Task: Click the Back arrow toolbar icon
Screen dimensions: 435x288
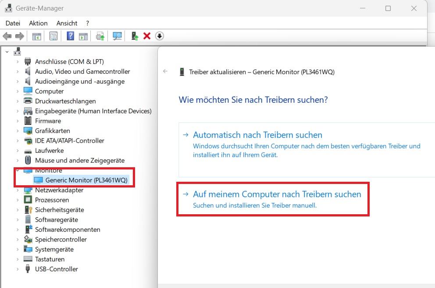Action: coord(7,36)
